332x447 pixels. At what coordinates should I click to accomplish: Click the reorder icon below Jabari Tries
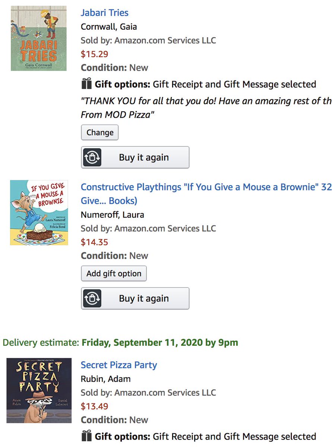(92, 157)
